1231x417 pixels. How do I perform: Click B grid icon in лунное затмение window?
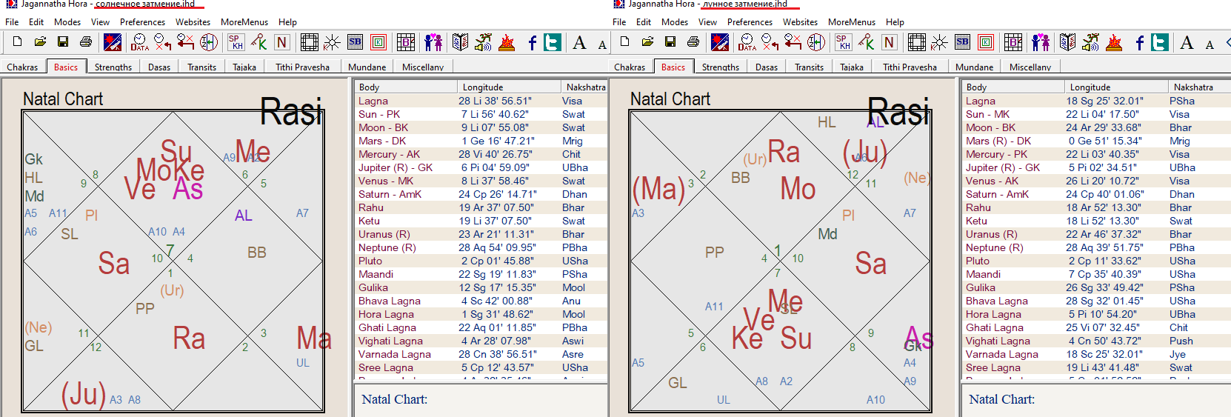tap(1013, 42)
